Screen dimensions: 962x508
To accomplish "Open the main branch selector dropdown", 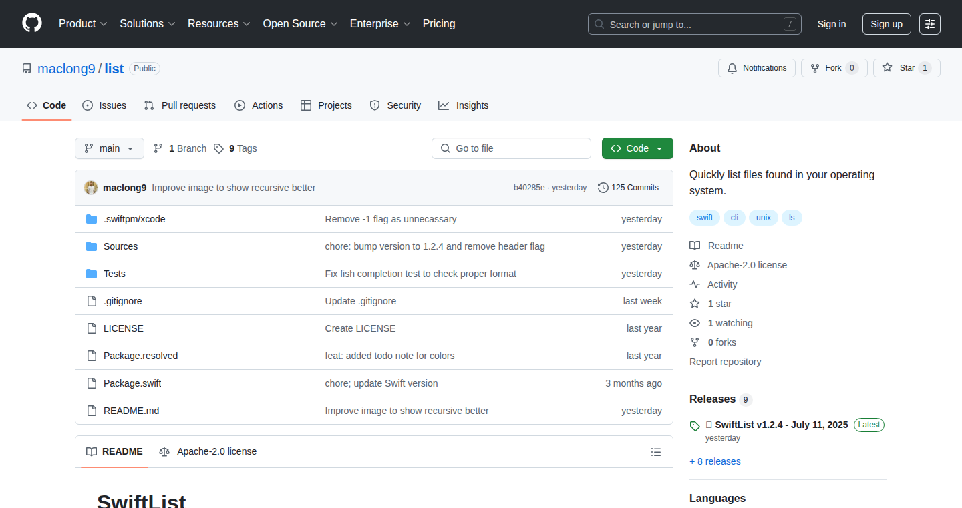I will (110, 148).
